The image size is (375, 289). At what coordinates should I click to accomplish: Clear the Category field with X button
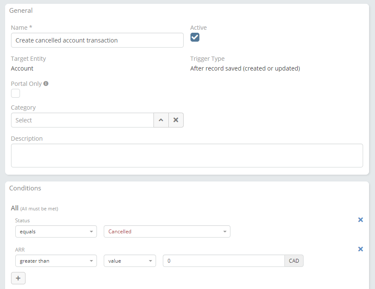click(x=176, y=120)
